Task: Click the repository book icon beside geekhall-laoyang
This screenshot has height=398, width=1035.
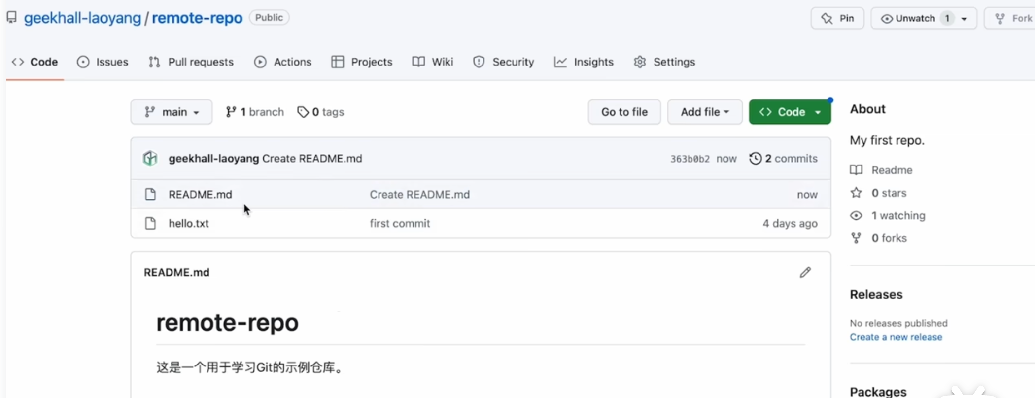Action: [x=12, y=18]
